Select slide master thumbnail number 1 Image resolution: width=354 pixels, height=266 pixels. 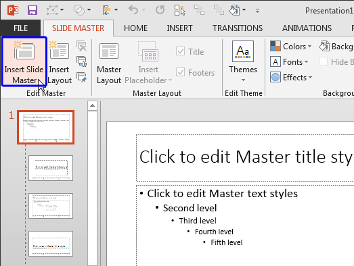[x=45, y=127]
